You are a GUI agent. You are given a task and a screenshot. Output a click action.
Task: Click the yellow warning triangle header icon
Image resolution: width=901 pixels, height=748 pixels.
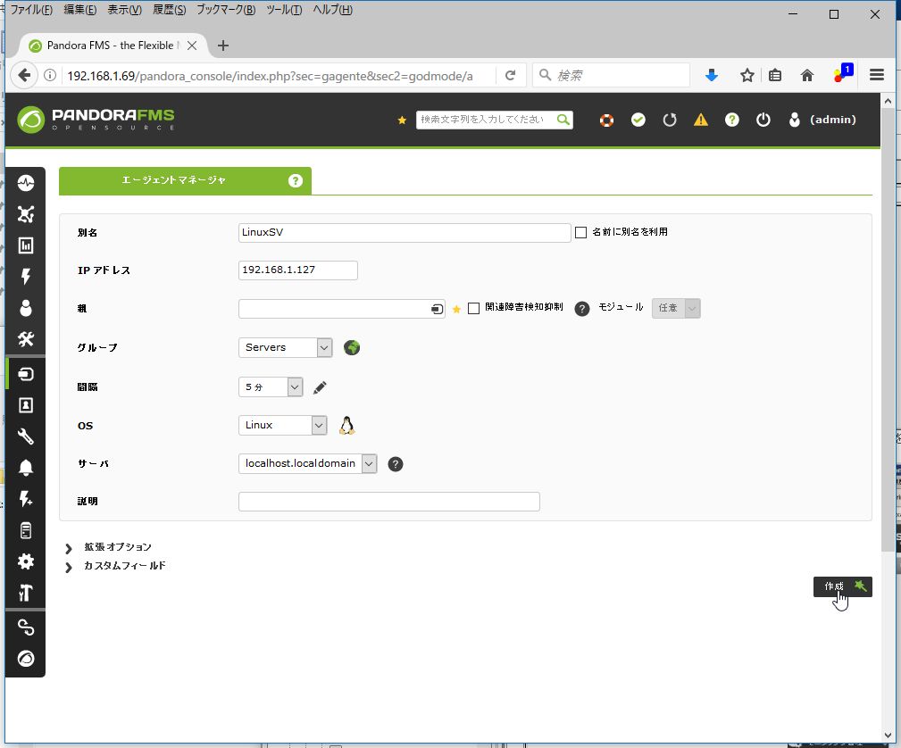701,120
